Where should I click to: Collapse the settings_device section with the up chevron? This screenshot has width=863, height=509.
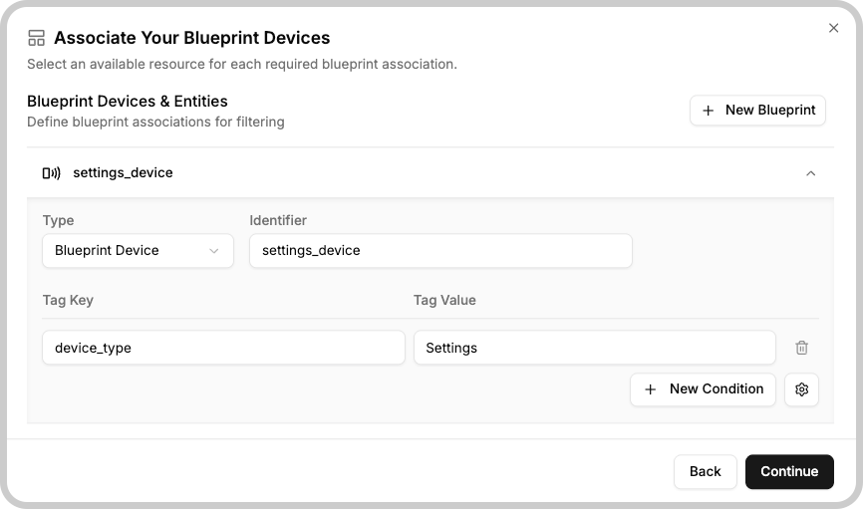[810, 173]
